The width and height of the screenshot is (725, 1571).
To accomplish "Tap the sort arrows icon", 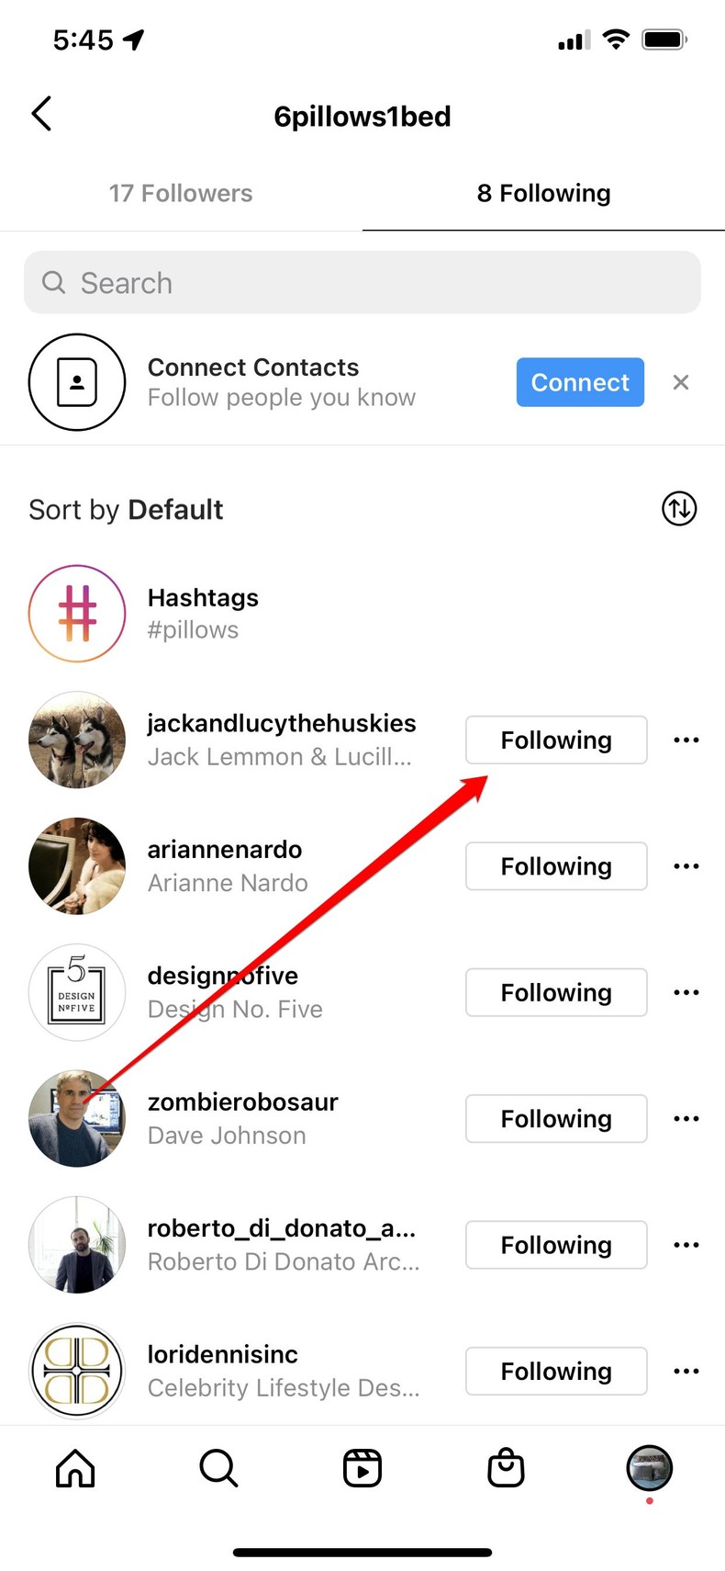I will (x=678, y=509).
